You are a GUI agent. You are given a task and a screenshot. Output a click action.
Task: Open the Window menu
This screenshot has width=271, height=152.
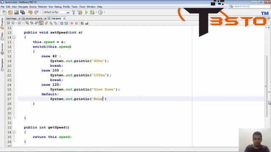(91, 7)
